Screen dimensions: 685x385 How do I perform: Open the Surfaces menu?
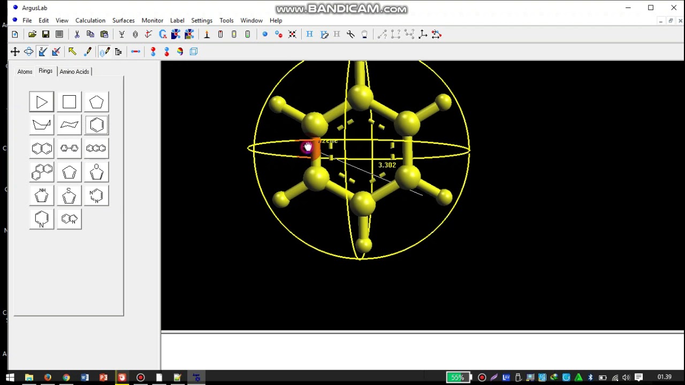[x=124, y=20]
